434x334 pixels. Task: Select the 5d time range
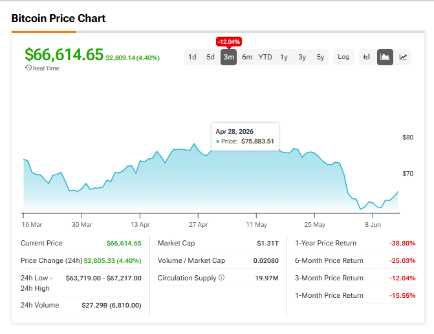210,57
